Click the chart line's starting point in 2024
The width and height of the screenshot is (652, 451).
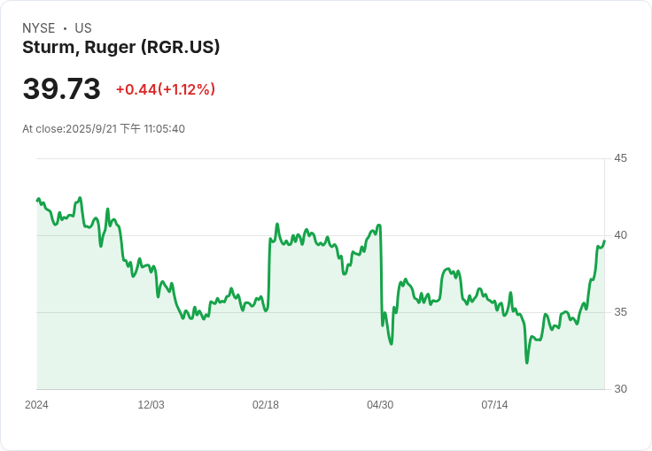pos(37,201)
